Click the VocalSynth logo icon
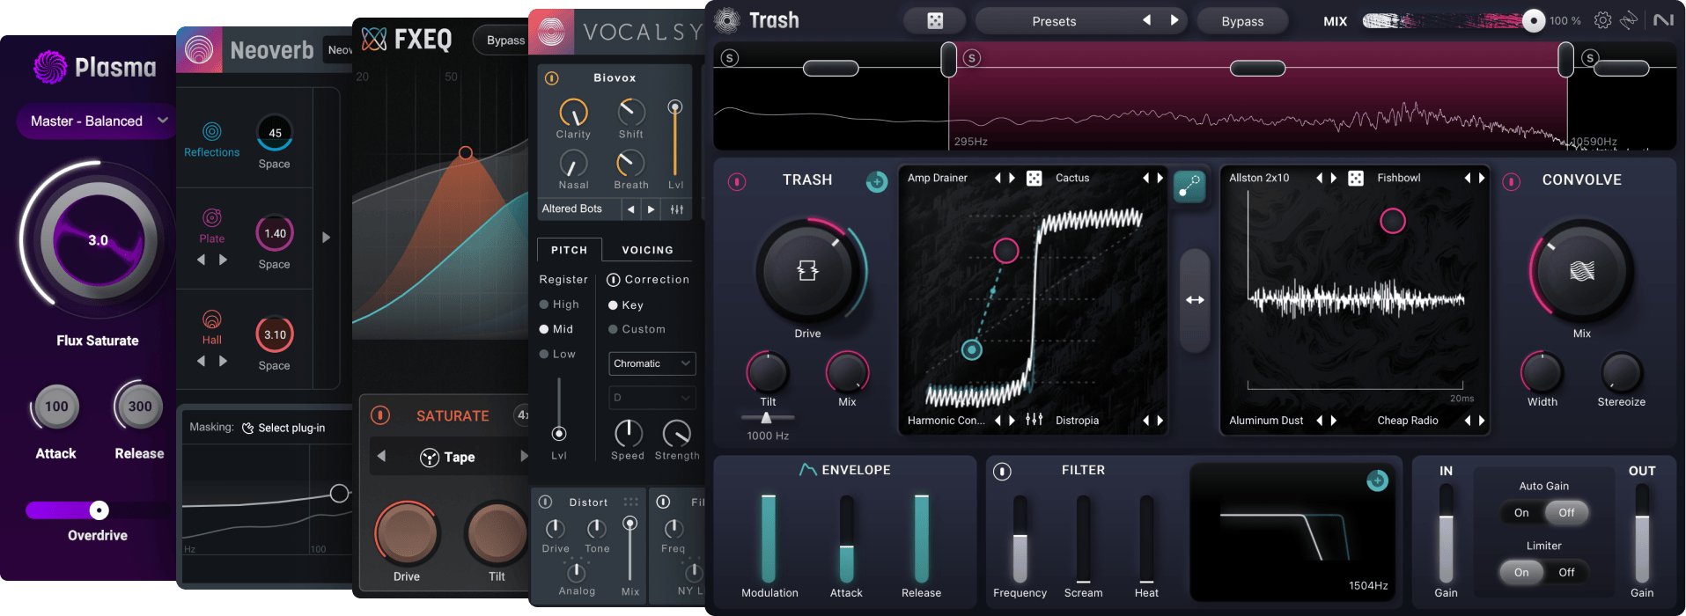Screen dimensions: 1686x616 coord(551,33)
